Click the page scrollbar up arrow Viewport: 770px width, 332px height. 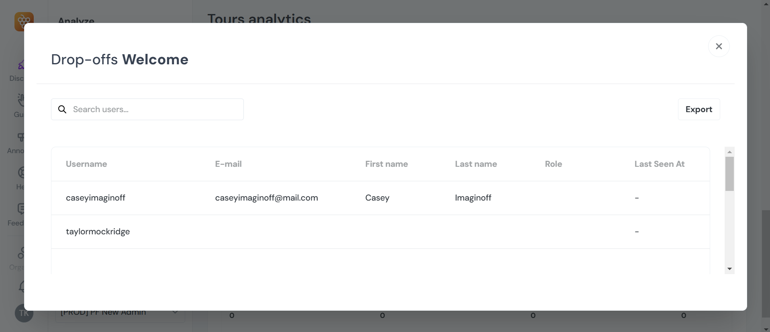pos(766,4)
